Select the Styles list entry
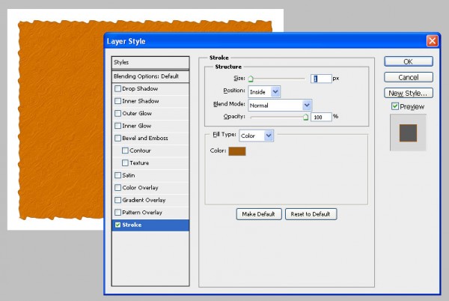 click(150, 62)
